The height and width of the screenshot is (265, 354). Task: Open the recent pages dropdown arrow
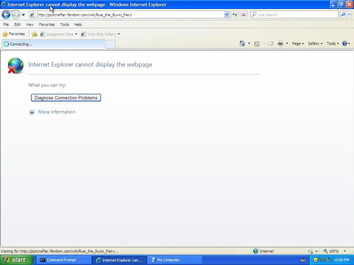pyautogui.click(x=23, y=15)
